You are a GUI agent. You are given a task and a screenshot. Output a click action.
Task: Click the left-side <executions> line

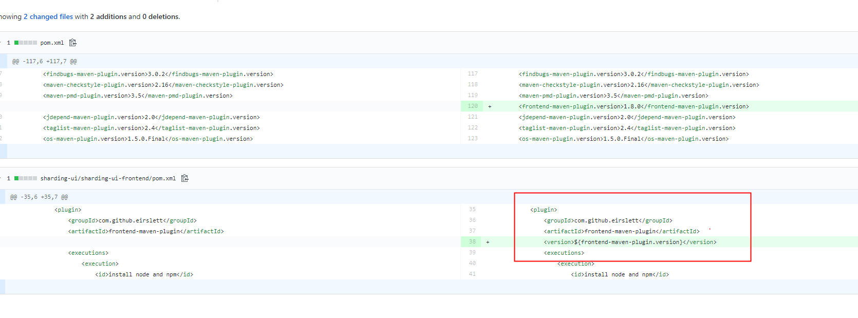pos(88,253)
